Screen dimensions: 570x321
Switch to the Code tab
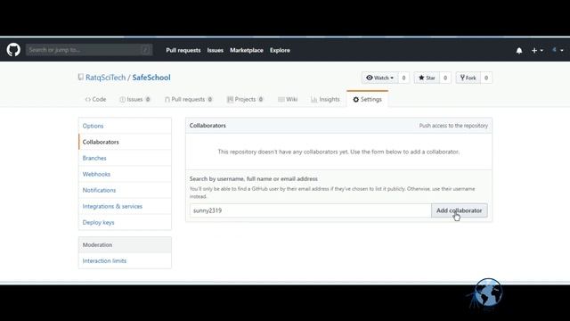[95, 99]
